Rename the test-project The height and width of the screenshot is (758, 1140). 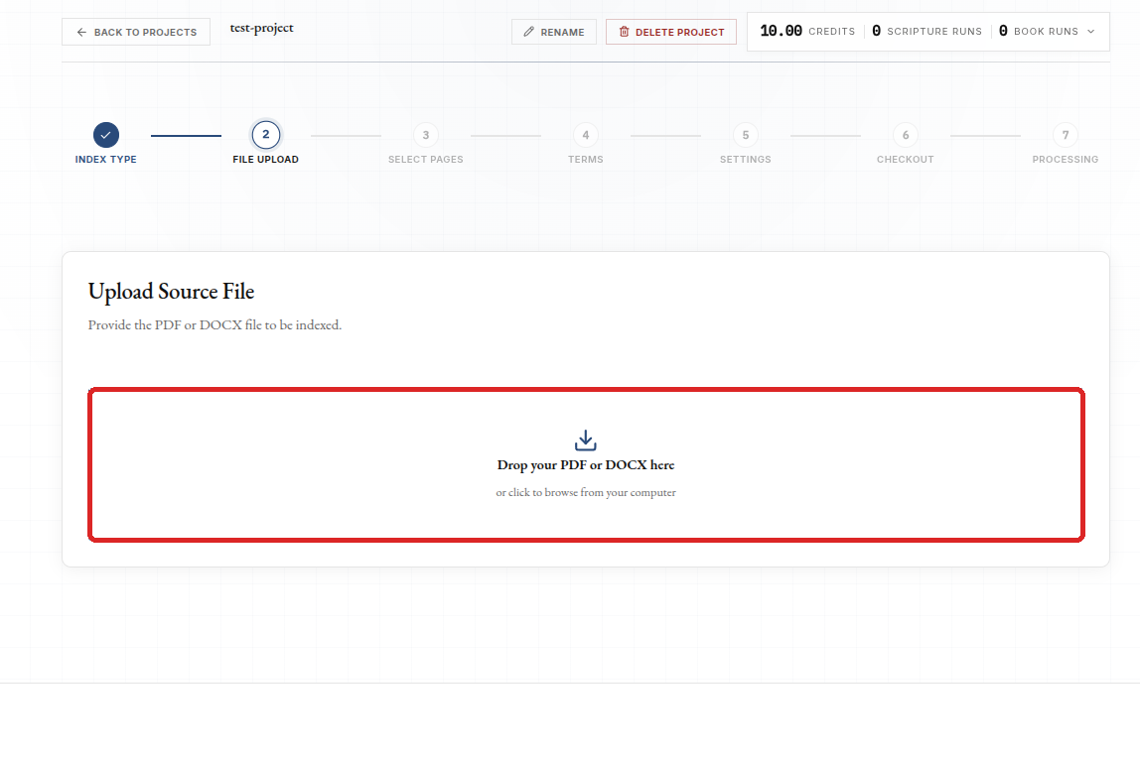[554, 32]
